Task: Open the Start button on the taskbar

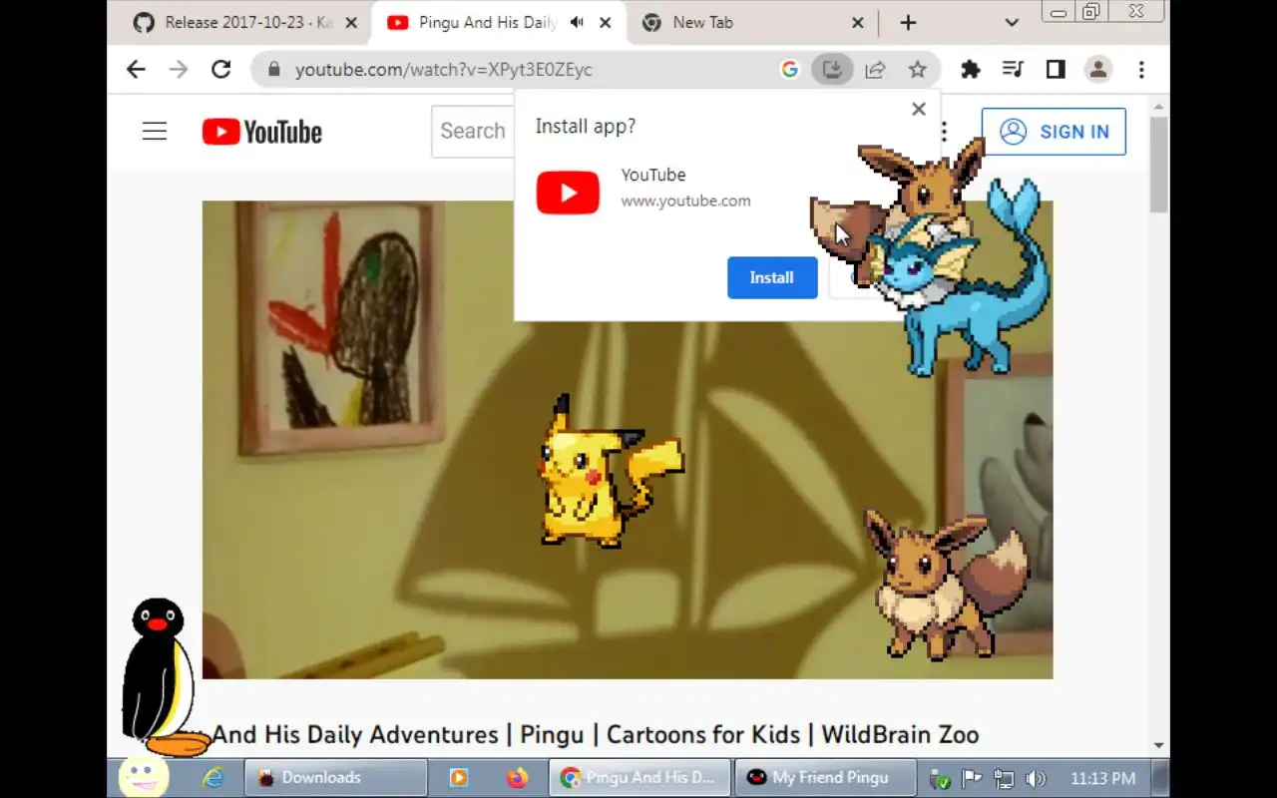Action: 144,777
